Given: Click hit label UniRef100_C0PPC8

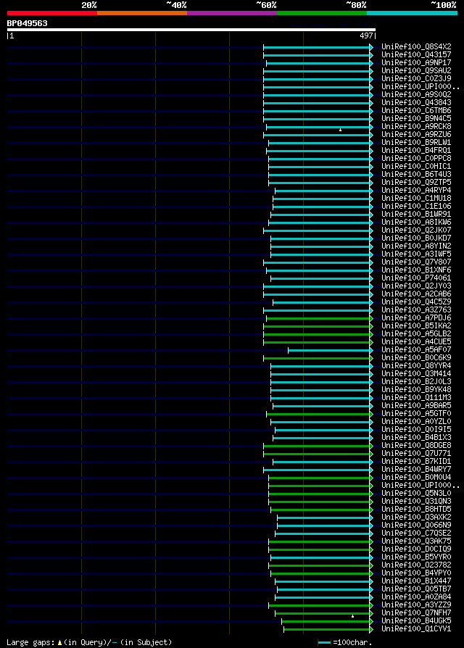Looking at the screenshot, I should click(x=416, y=158).
